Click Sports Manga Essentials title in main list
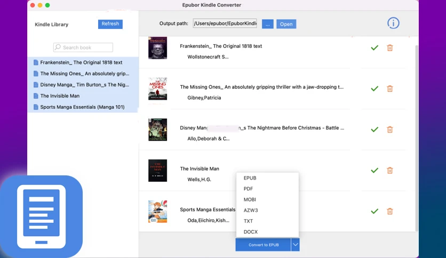This screenshot has width=446, height=258. click(208, 209)
